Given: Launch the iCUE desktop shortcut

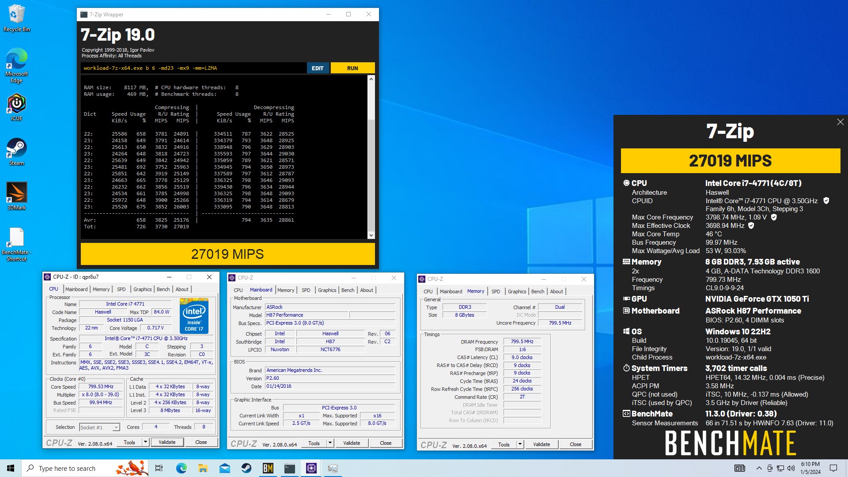Looking at the screenshot, I should [x=17, y=107].
